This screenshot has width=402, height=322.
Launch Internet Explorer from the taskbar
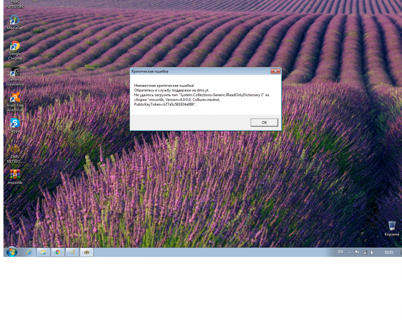tap(29, 252)
